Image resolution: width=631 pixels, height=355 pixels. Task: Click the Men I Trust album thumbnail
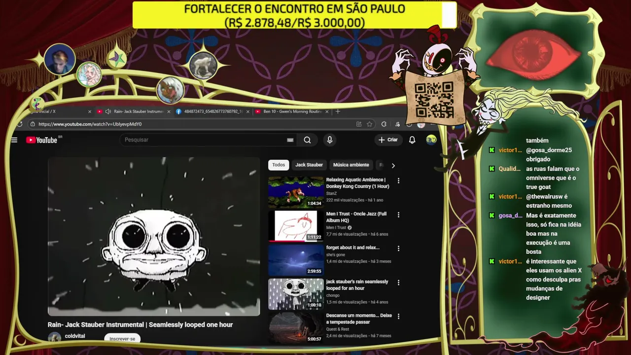click(x=296, y=226)
